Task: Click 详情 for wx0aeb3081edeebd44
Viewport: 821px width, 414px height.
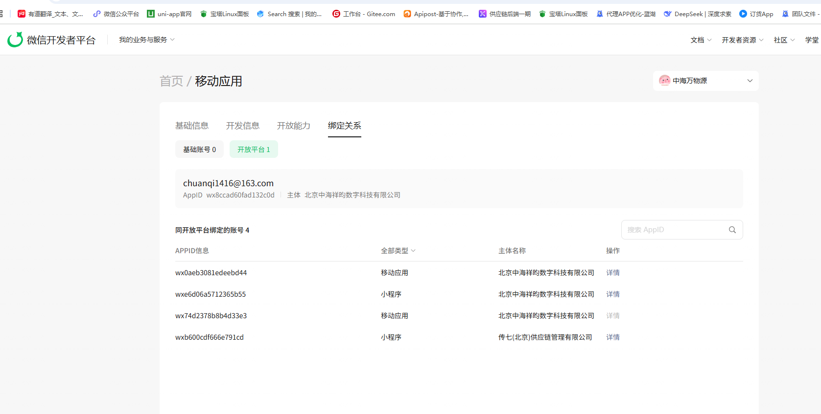Action: pos(613,273)
